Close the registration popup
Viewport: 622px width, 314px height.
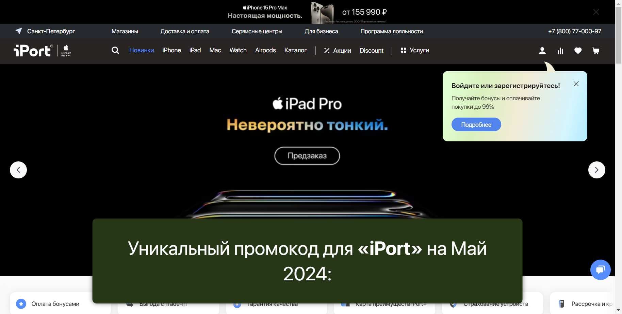pos(576,84)
